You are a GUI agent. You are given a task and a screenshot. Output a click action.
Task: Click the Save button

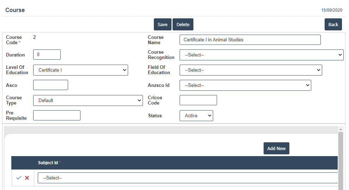(x=162, y=24)
